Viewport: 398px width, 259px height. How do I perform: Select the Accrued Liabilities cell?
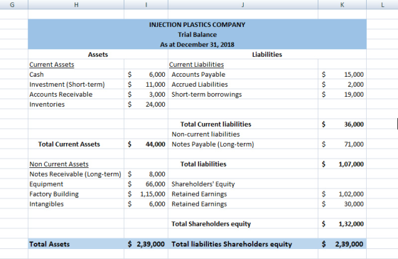(x=243, y=85)
